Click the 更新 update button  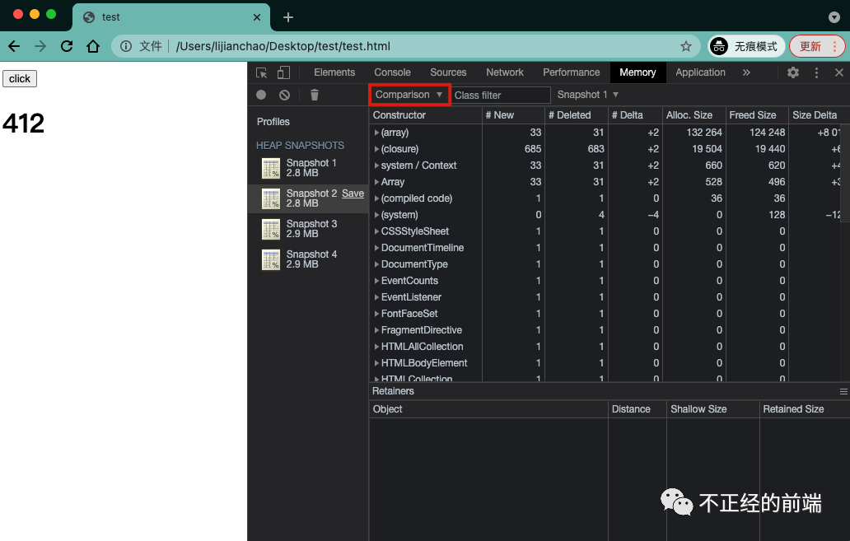(x=817, y=46)
